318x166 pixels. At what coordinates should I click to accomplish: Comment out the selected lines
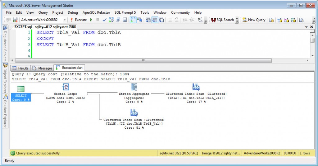(x=170, y=20)
